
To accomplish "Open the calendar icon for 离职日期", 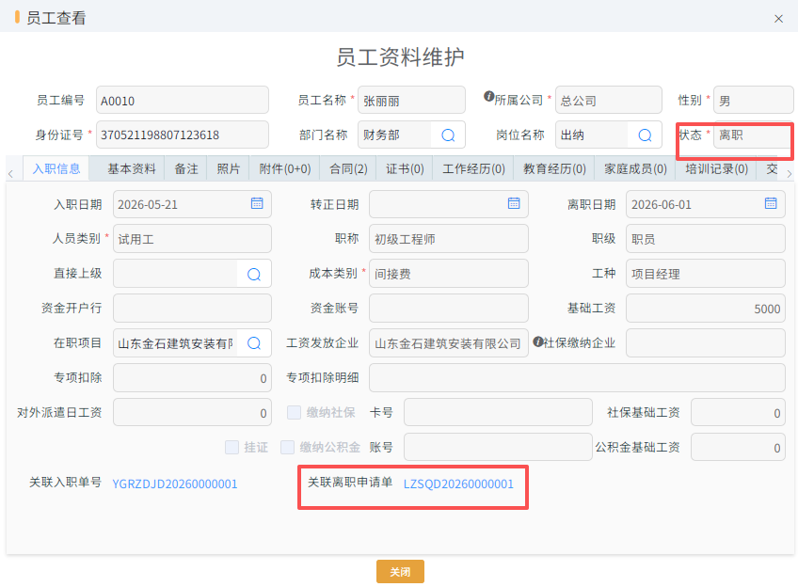I will (771, 203).
